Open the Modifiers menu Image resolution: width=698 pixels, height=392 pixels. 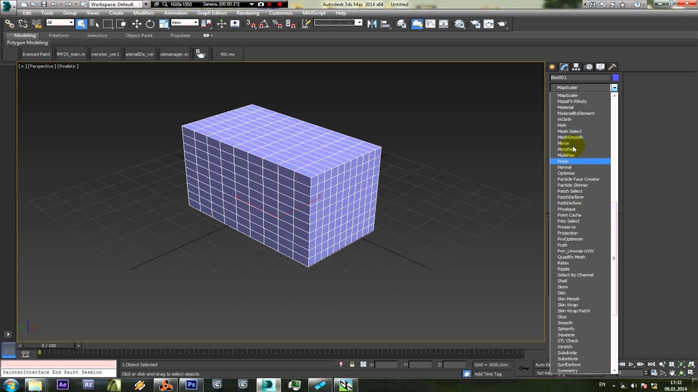tap(144, 13)
